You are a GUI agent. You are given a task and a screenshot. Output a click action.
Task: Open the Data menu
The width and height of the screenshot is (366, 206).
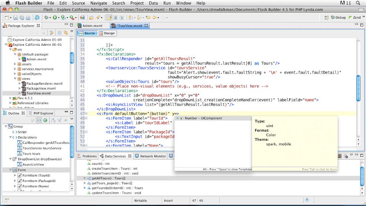point(153,3)
